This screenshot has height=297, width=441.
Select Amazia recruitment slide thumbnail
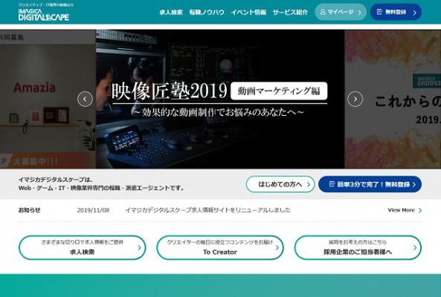point(48,99)
